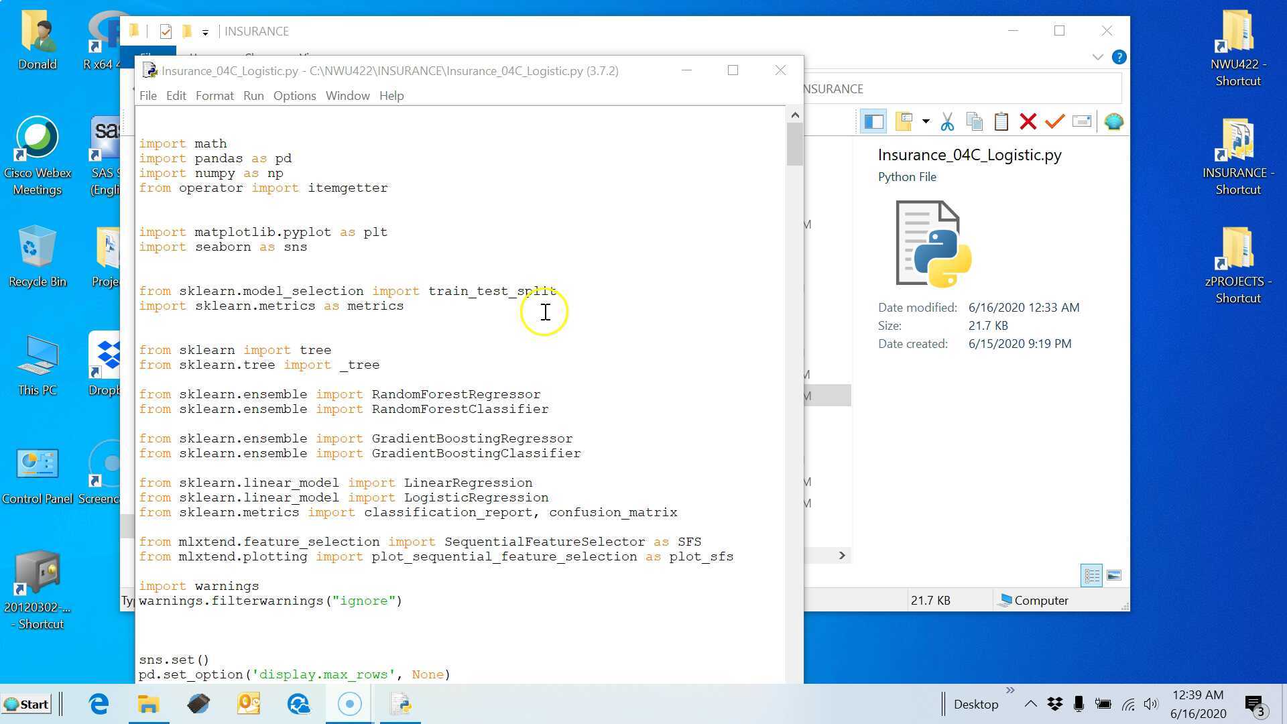This screenshot has height=724, width=1287.
Task: Click the Classic Shell seashell icon
Action: pyautogui.click(x=1113, y=121)
